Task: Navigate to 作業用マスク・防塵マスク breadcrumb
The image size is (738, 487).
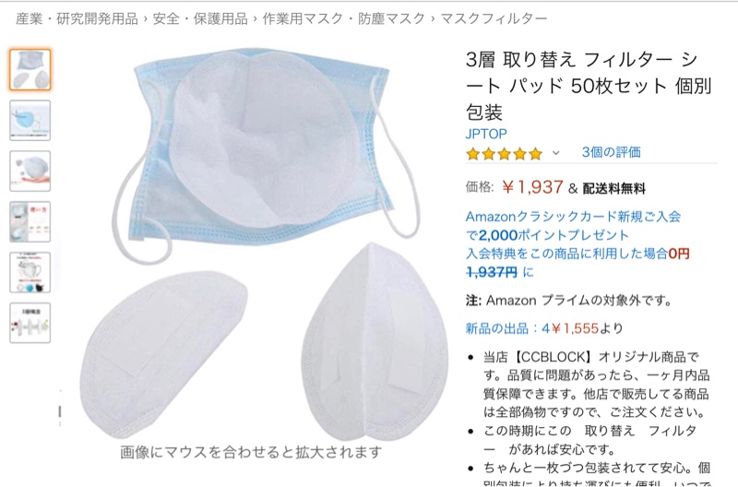Action: [x=343, y=18]
